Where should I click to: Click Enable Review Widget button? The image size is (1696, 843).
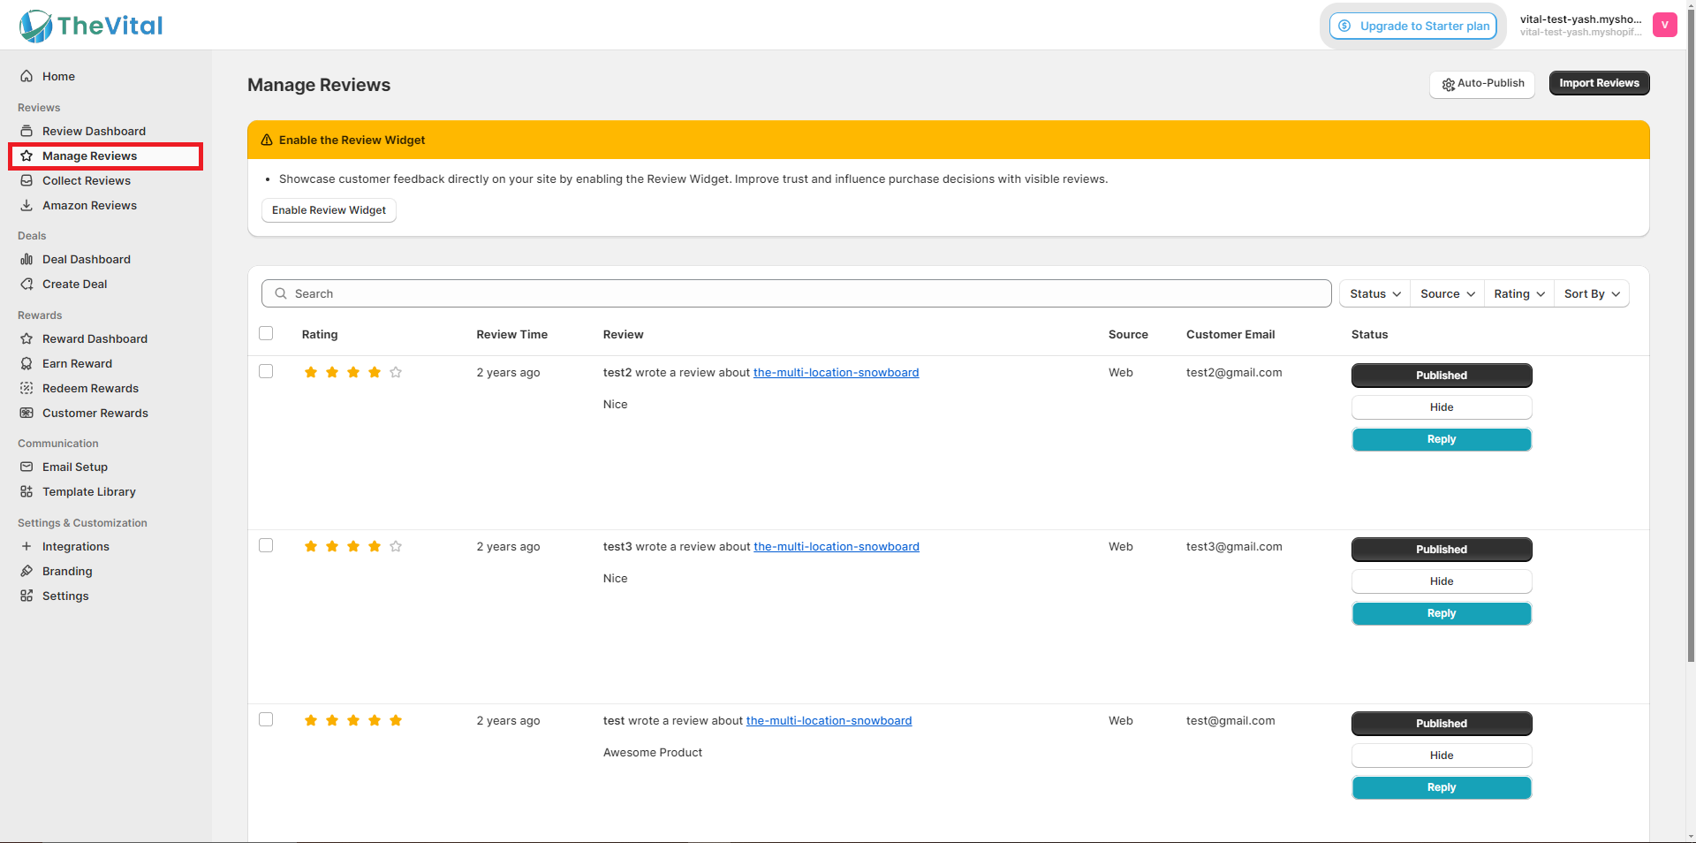click(x=329, y=210)
